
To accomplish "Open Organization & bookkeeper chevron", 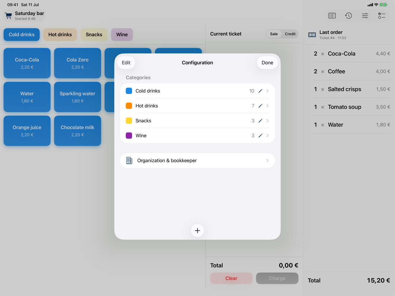I will pos(268,161).
